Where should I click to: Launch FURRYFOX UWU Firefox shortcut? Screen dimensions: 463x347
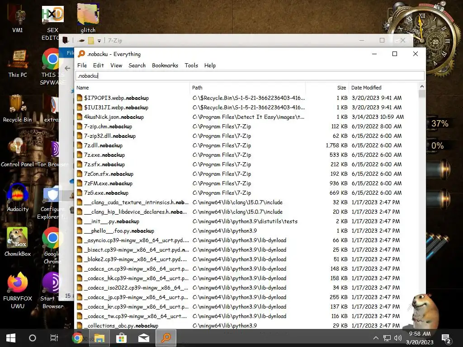coord(18,291)
